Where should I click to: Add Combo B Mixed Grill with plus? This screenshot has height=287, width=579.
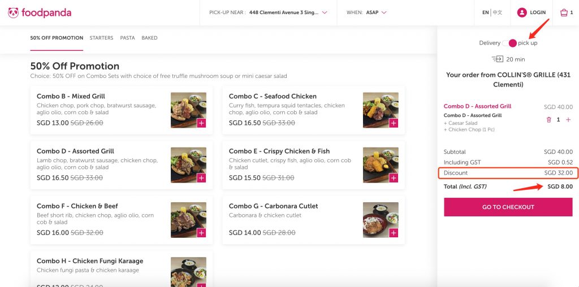click(201, 123)
